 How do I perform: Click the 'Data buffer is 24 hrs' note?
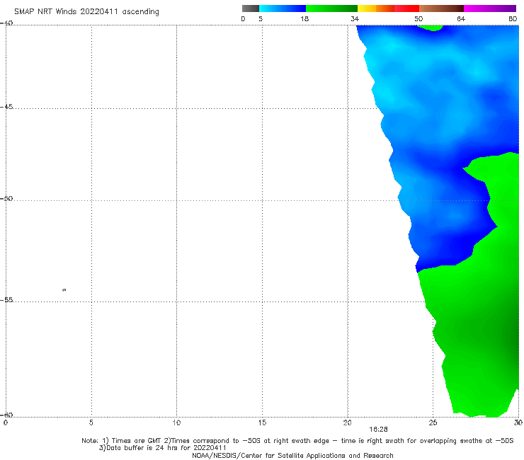pos(163,448)
